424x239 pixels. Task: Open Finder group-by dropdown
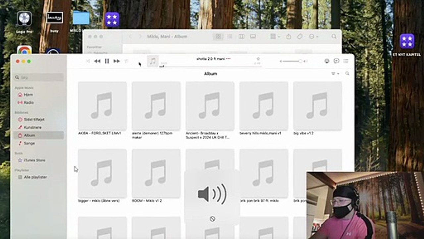(275, 37)
